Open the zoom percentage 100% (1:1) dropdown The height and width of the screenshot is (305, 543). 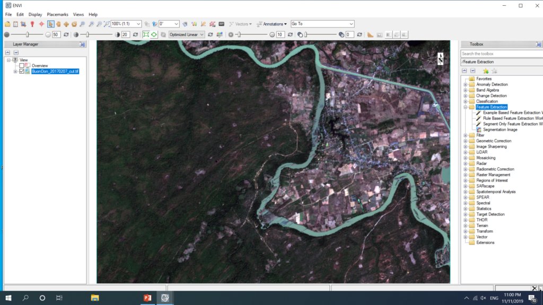[139, 24]
